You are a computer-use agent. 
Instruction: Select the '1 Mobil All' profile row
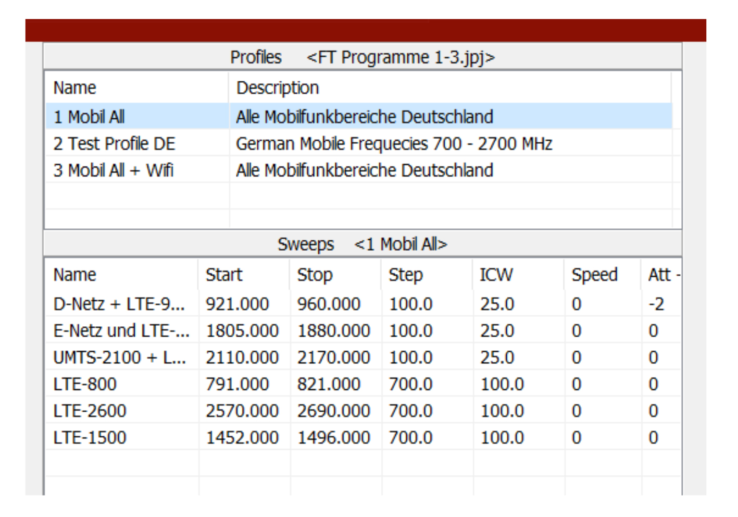point(89,117)
